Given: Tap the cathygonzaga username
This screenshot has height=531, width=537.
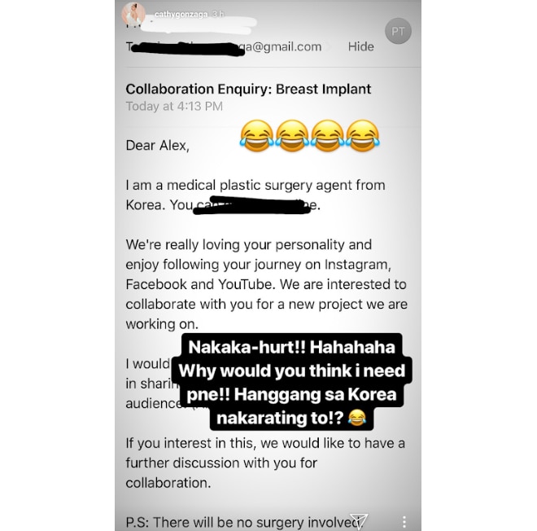Looking at the screenshot, I should [181, 15].
